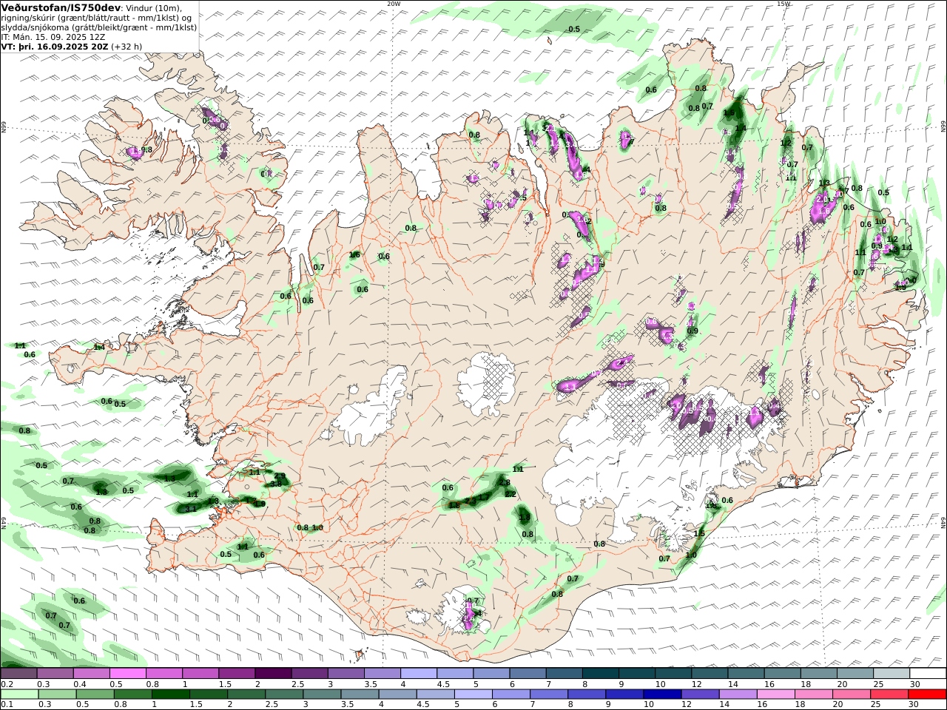Click the white 30 swatch in the snow legend row
The height and width of the screenshot is (710, 947).
coord(928,674)
